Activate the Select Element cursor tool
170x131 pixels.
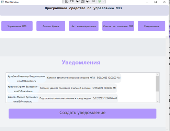tap(78, 1)
